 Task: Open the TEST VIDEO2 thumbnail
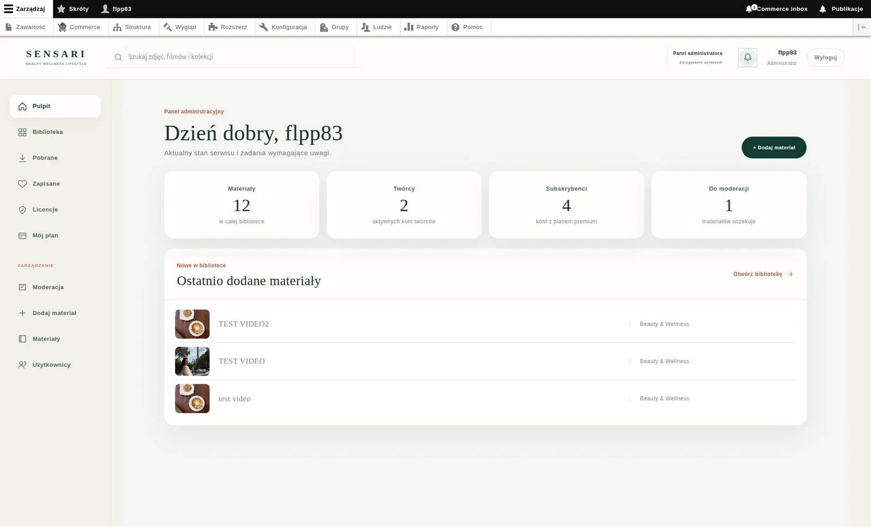click(x=192, y=324)
